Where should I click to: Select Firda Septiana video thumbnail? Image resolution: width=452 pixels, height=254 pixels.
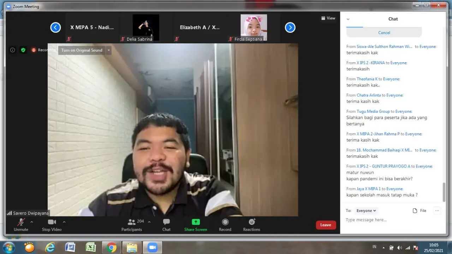(x=254, y=28)
